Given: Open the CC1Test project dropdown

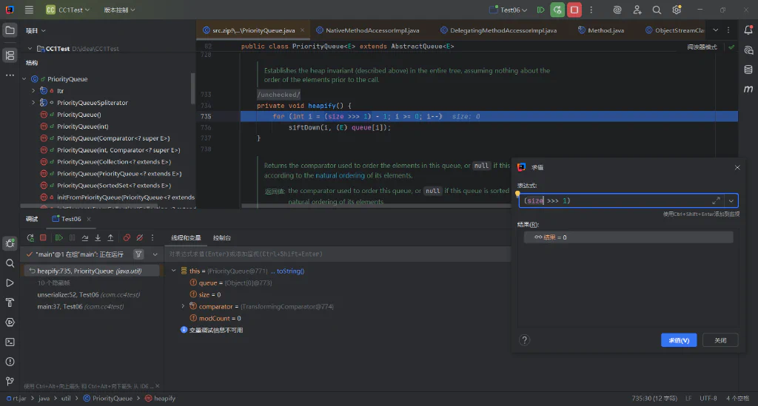Looking at the screenshot, I should point(67,10).
